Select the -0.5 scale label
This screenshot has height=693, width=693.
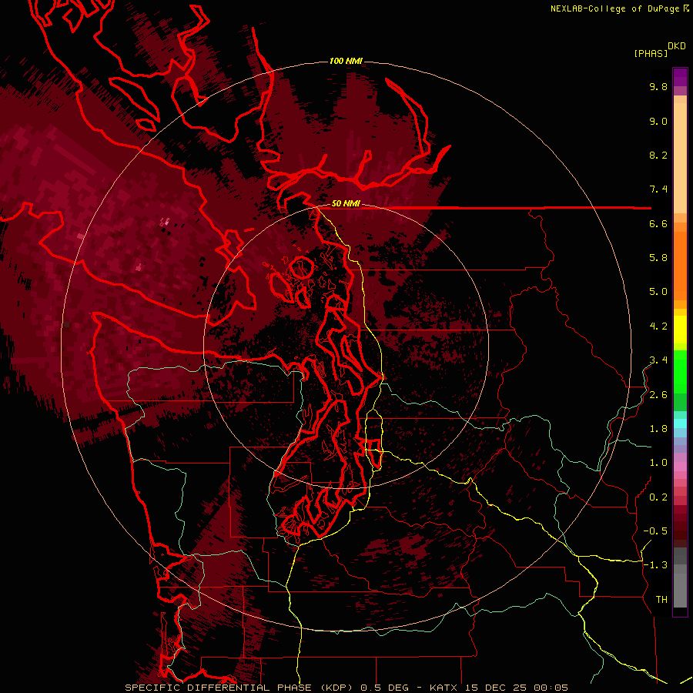click(x=655, y=531)
